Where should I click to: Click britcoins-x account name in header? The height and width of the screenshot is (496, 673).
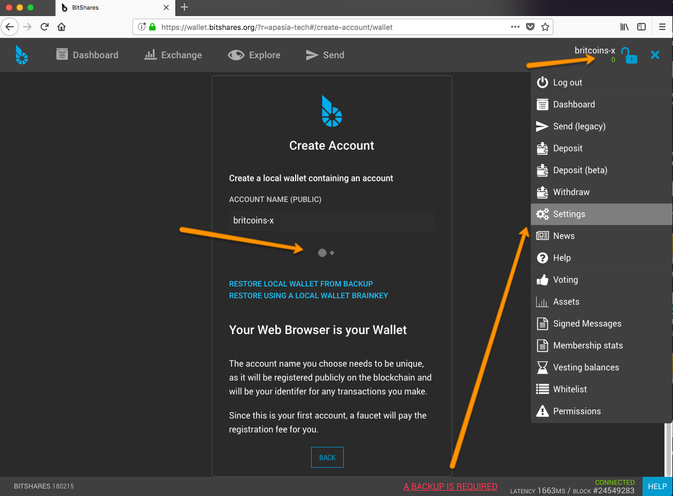(595, 51)
